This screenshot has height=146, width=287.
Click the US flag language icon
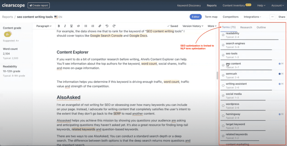pos(56,17)
